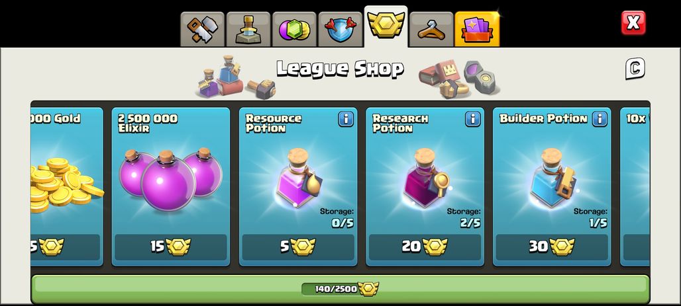Select the gold league medal tab

coord(386,26)
